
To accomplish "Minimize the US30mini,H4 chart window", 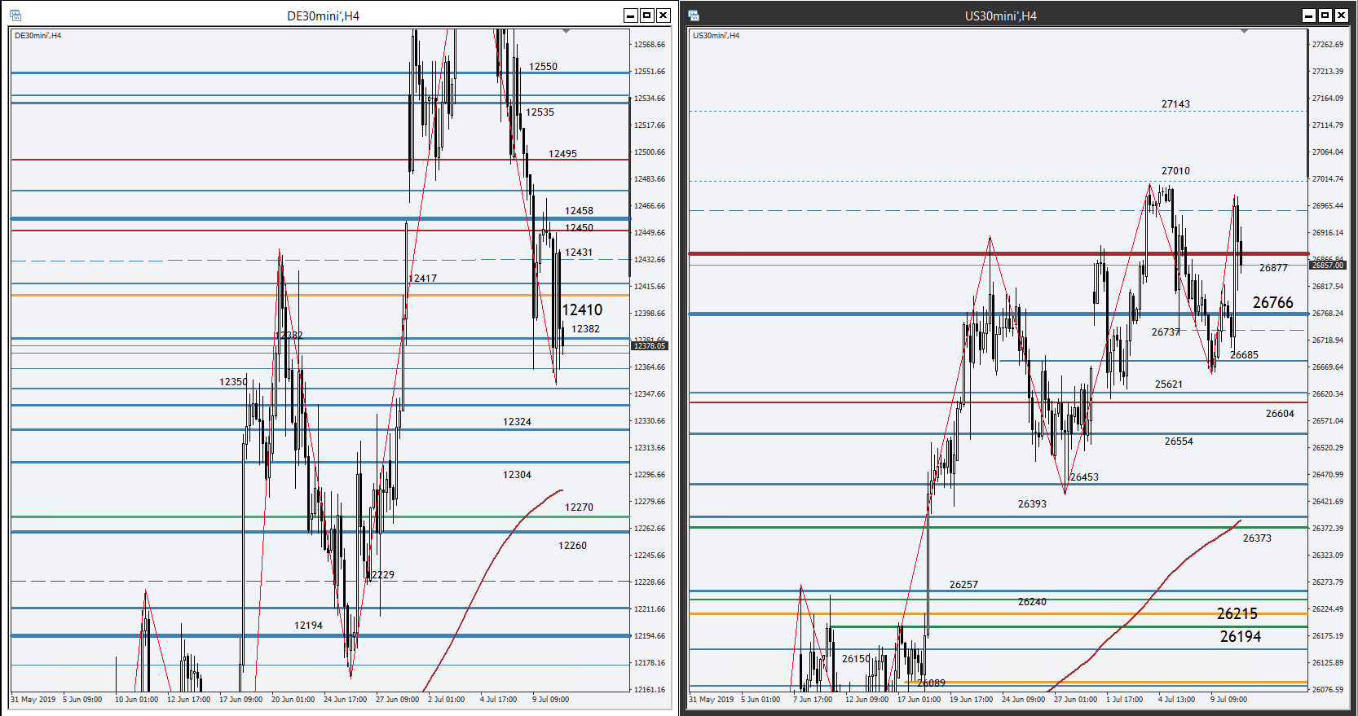I will pos(1309,15).
